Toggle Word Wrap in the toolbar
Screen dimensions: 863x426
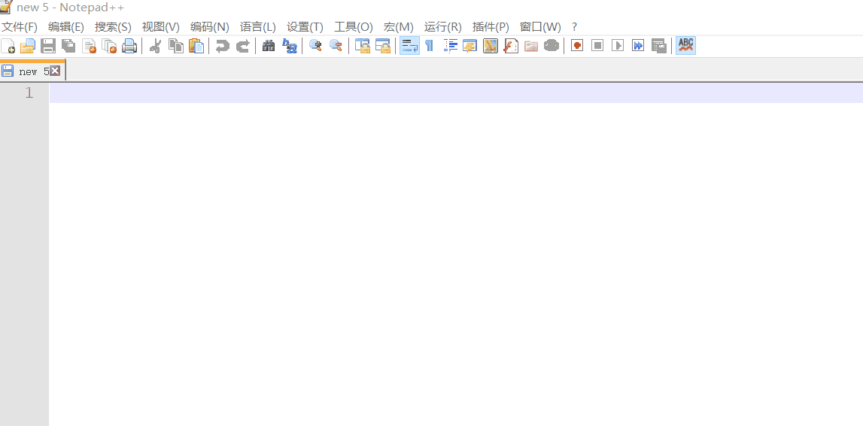409,46
